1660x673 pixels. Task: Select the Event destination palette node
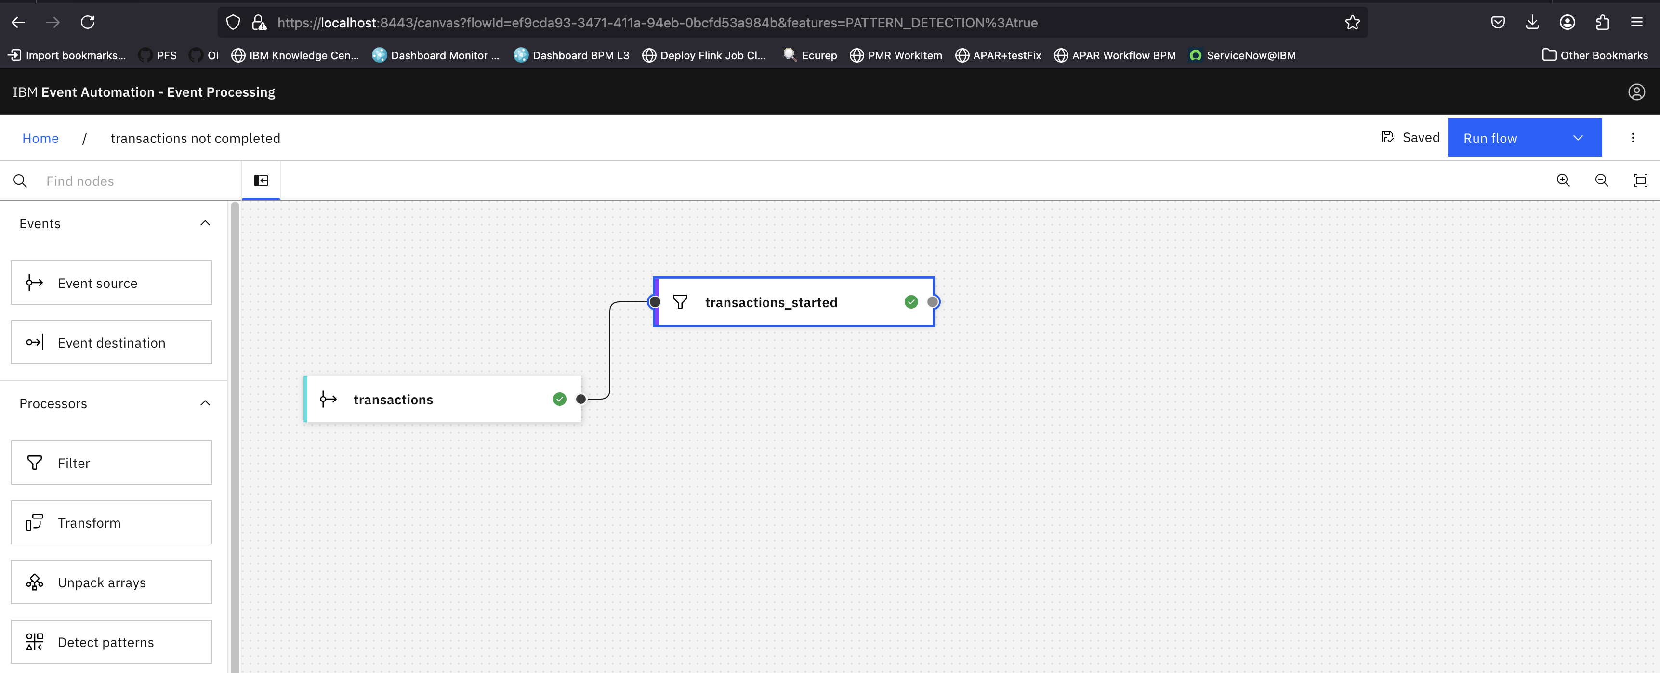point(111,343)
